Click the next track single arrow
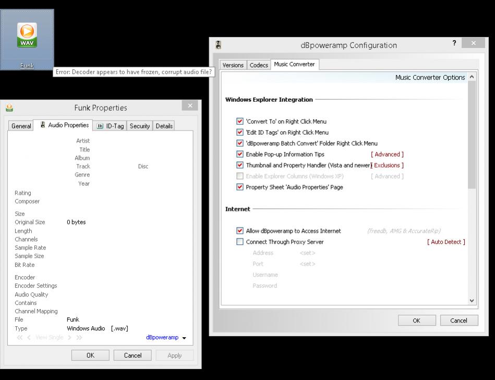 (x=69, y=338)
